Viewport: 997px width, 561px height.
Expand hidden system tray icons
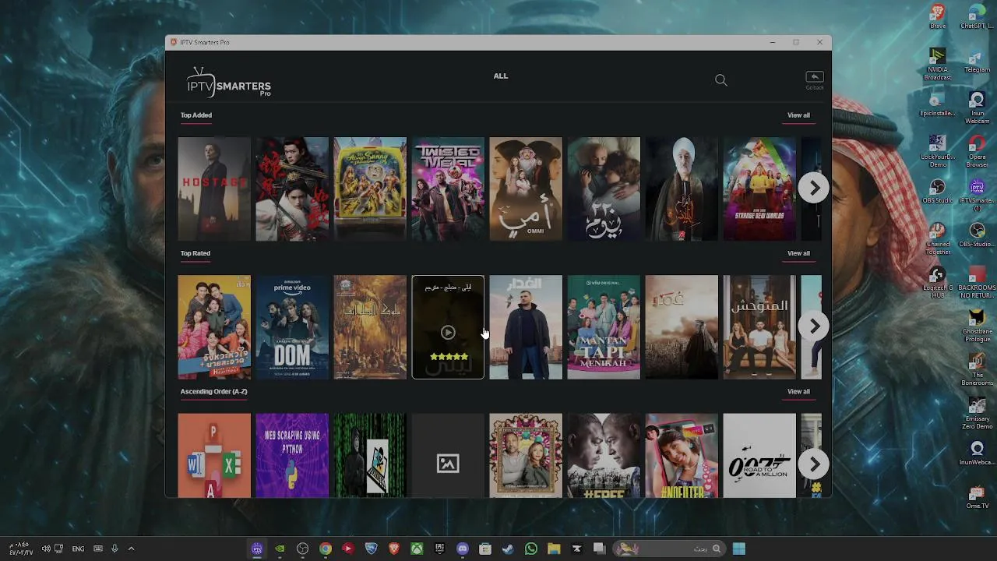point(131,549)
